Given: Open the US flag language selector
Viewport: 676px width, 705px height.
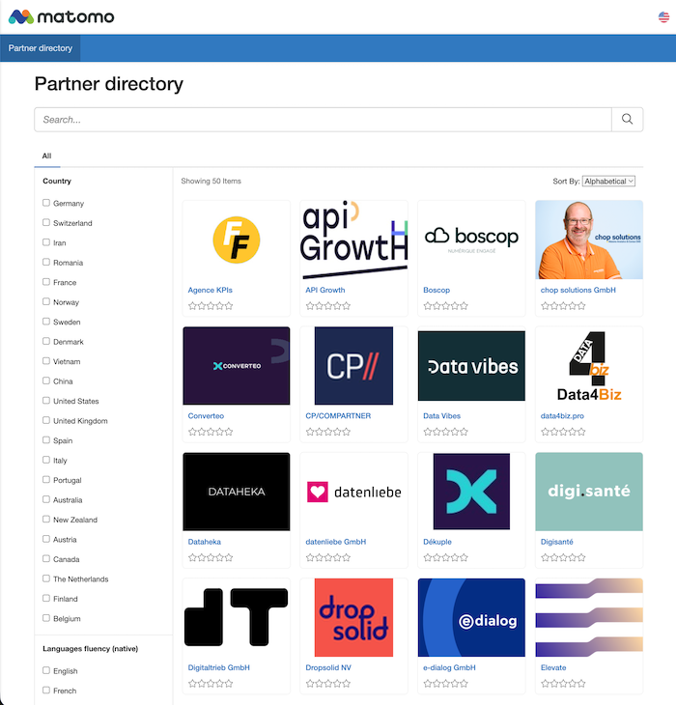Looking at the screenshot, I should click(x=663, y=17).
